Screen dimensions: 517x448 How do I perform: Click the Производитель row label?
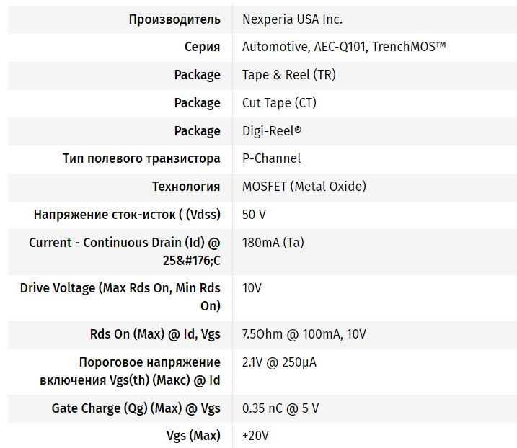pos(174,19)
